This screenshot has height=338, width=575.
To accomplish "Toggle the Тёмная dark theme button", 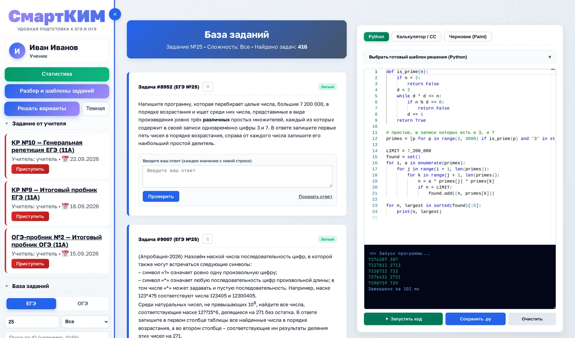I will tap(95, 108).
